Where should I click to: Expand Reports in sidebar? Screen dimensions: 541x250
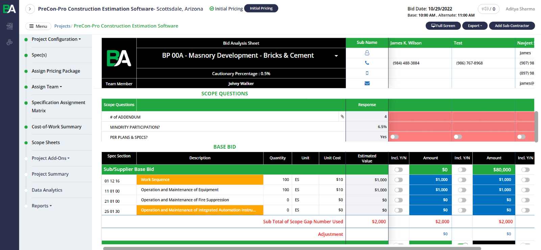click(42, 206)
